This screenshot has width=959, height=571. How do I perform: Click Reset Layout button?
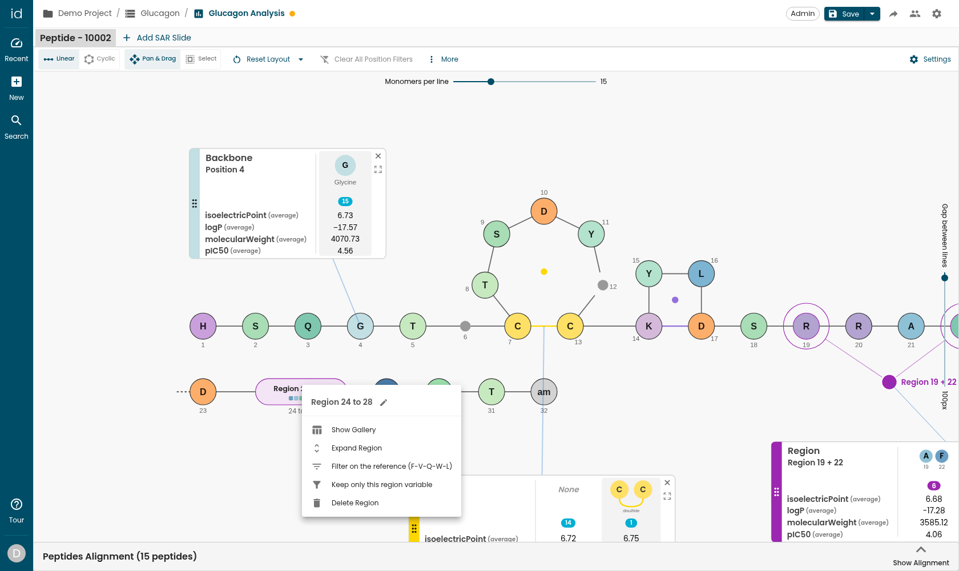click(x=262, y=59)
